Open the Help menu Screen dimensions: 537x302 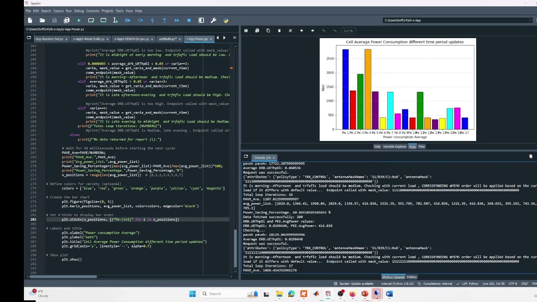[x=138, y=11]
